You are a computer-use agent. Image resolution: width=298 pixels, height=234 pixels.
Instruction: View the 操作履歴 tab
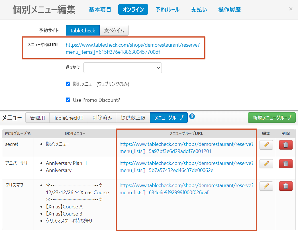click(229, 9)
